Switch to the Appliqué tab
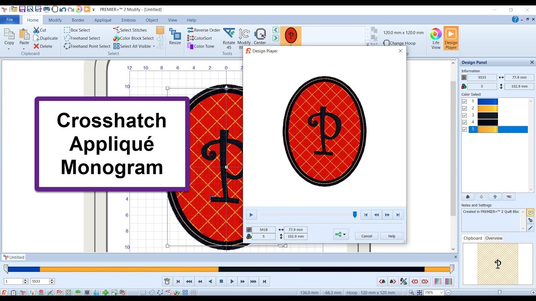Image resolution: width=536 pixels, height=301 pixels. tap(103, 20)
